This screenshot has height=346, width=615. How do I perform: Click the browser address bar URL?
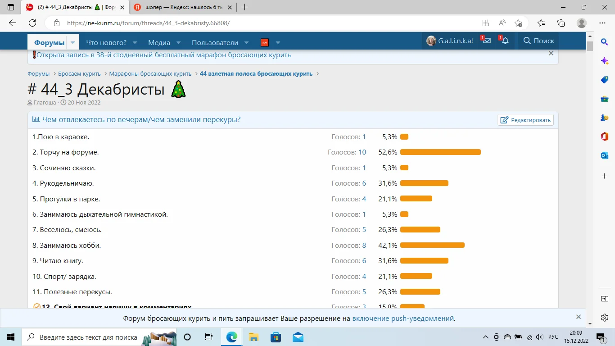coord(149,23)
